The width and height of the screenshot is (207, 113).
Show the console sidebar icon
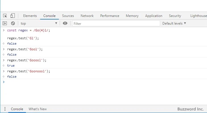click(5, 23)
